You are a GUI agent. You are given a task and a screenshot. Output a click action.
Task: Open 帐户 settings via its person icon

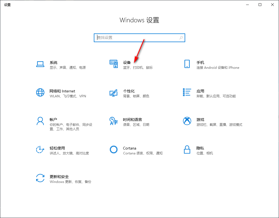40,121
